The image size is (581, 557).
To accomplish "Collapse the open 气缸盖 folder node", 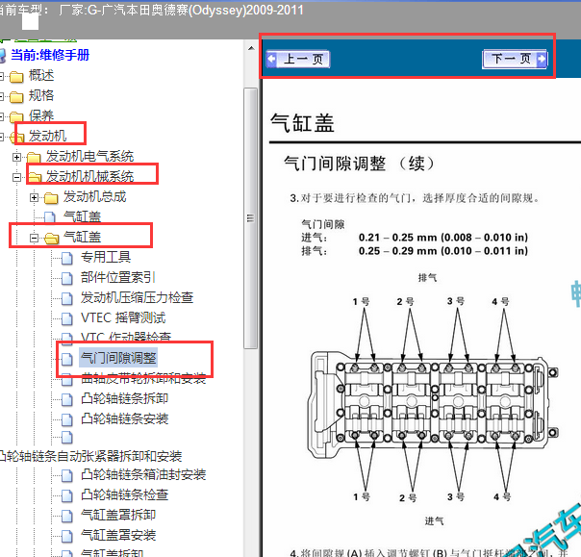I will [34, 238].
